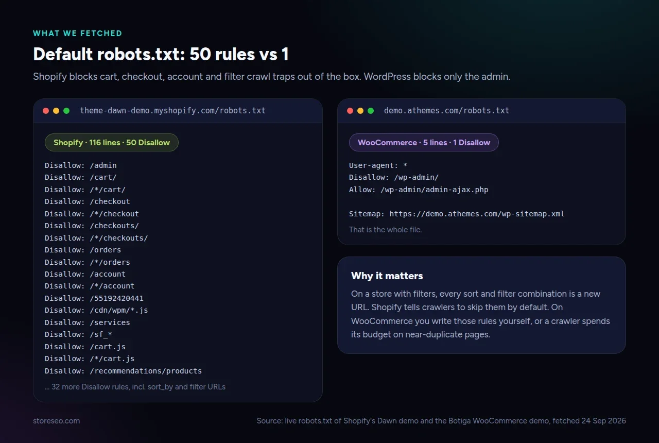This screenshot has height=443, width=659.
Task: Click red dot in demo.athemes.com window
Action: [350, 111]
